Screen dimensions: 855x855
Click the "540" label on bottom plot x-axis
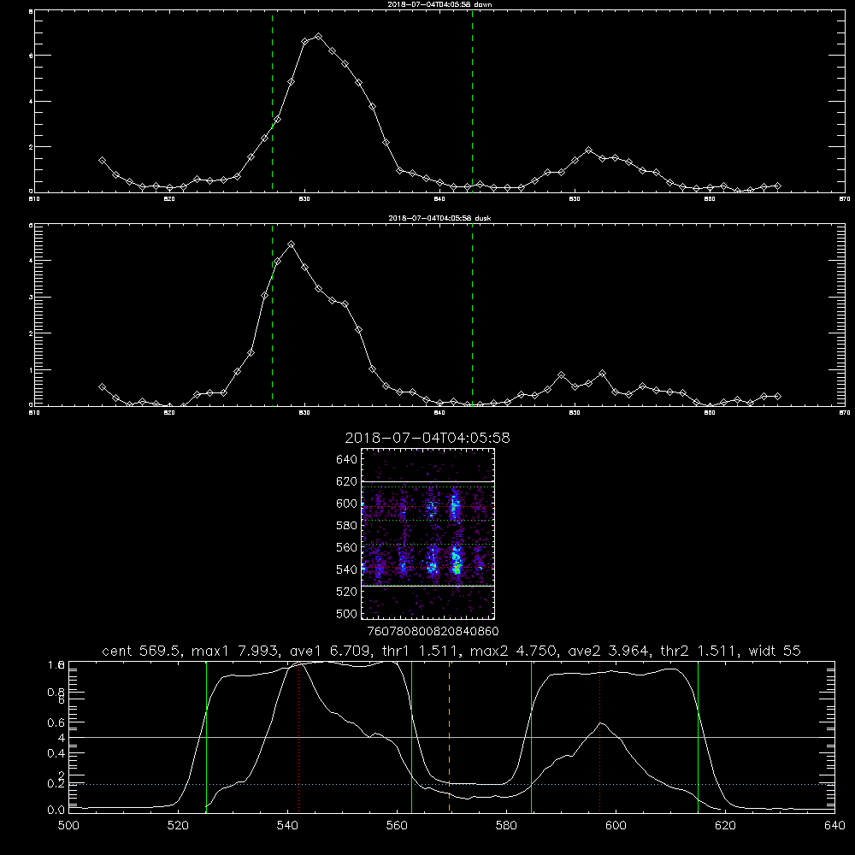(x=287, y=826)
